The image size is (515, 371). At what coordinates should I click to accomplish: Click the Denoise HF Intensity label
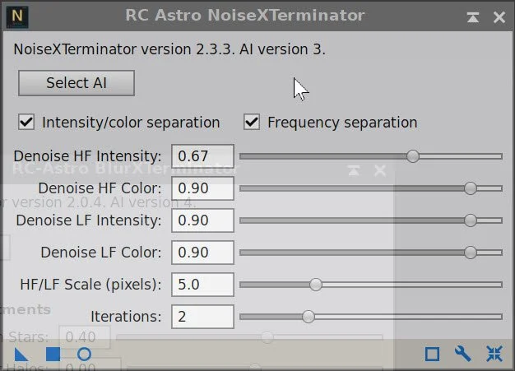(x=87, y=156)
